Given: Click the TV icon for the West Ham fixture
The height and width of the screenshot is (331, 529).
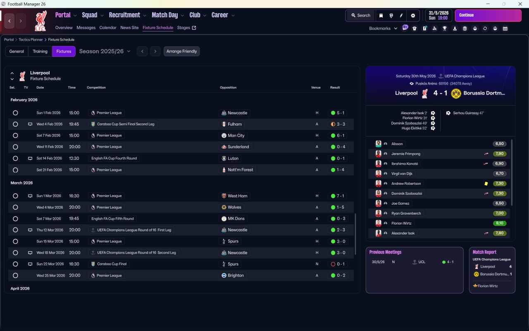Looking at the screenshot, I should point(30,196).
